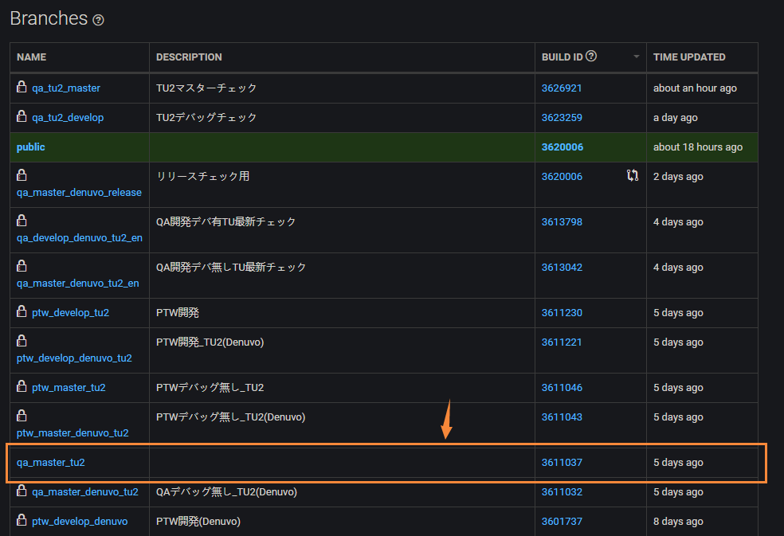Screen dimensions: 784x536
Task: Open build ID 3613798
Action: [562, 222]
